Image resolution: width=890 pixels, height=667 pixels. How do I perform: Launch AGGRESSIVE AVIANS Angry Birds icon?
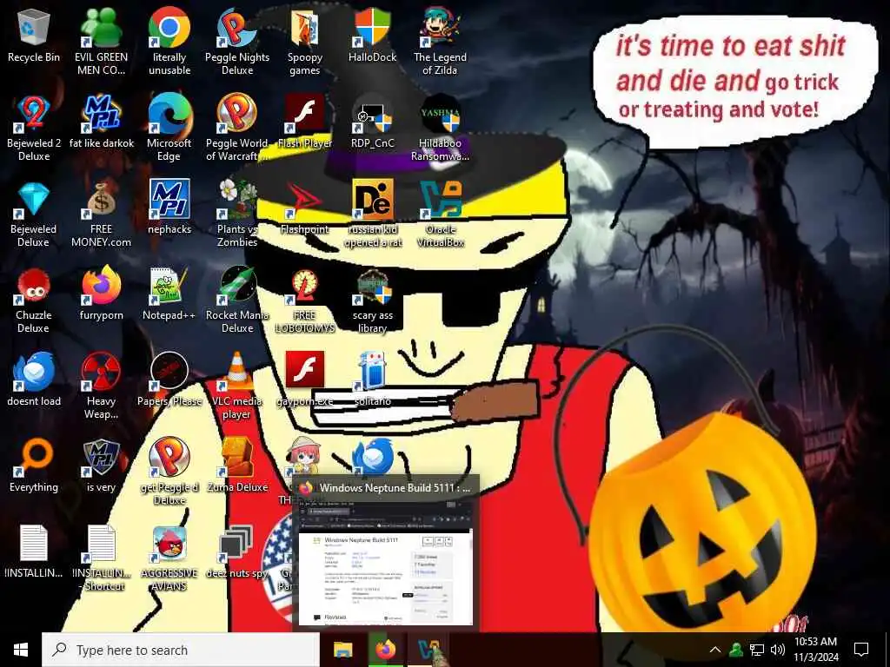(169, 545)
